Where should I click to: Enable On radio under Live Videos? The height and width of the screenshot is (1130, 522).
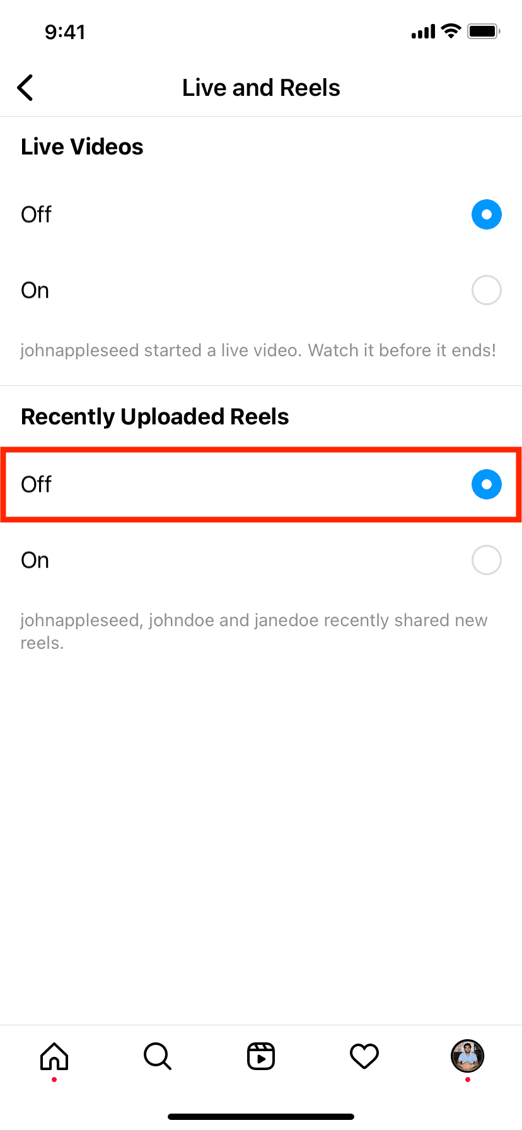(486, 290)
